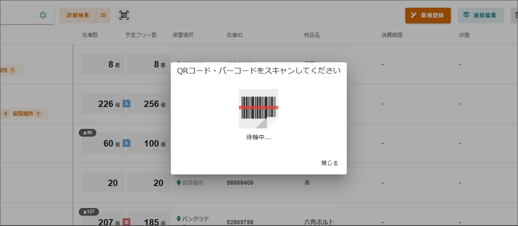Click the bell alert badge showing 127
The height and width of the screenshot is (226, 518).
click(89, 211)
